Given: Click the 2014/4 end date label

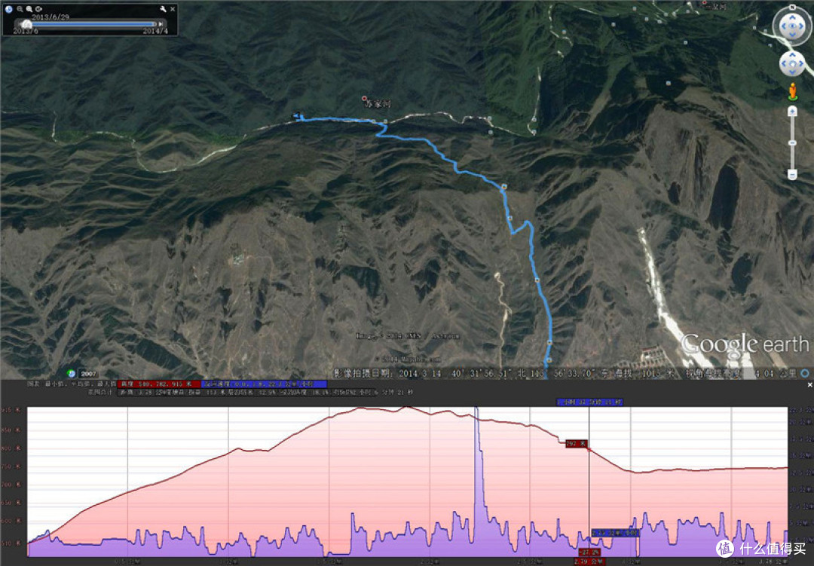Looking at the screenshot, I should point(155,31).
